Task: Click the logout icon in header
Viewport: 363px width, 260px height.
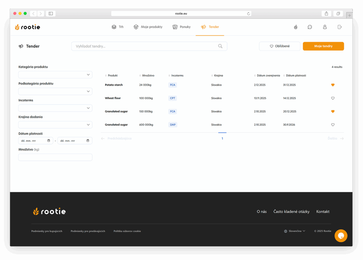Action: tap(340, 27)
